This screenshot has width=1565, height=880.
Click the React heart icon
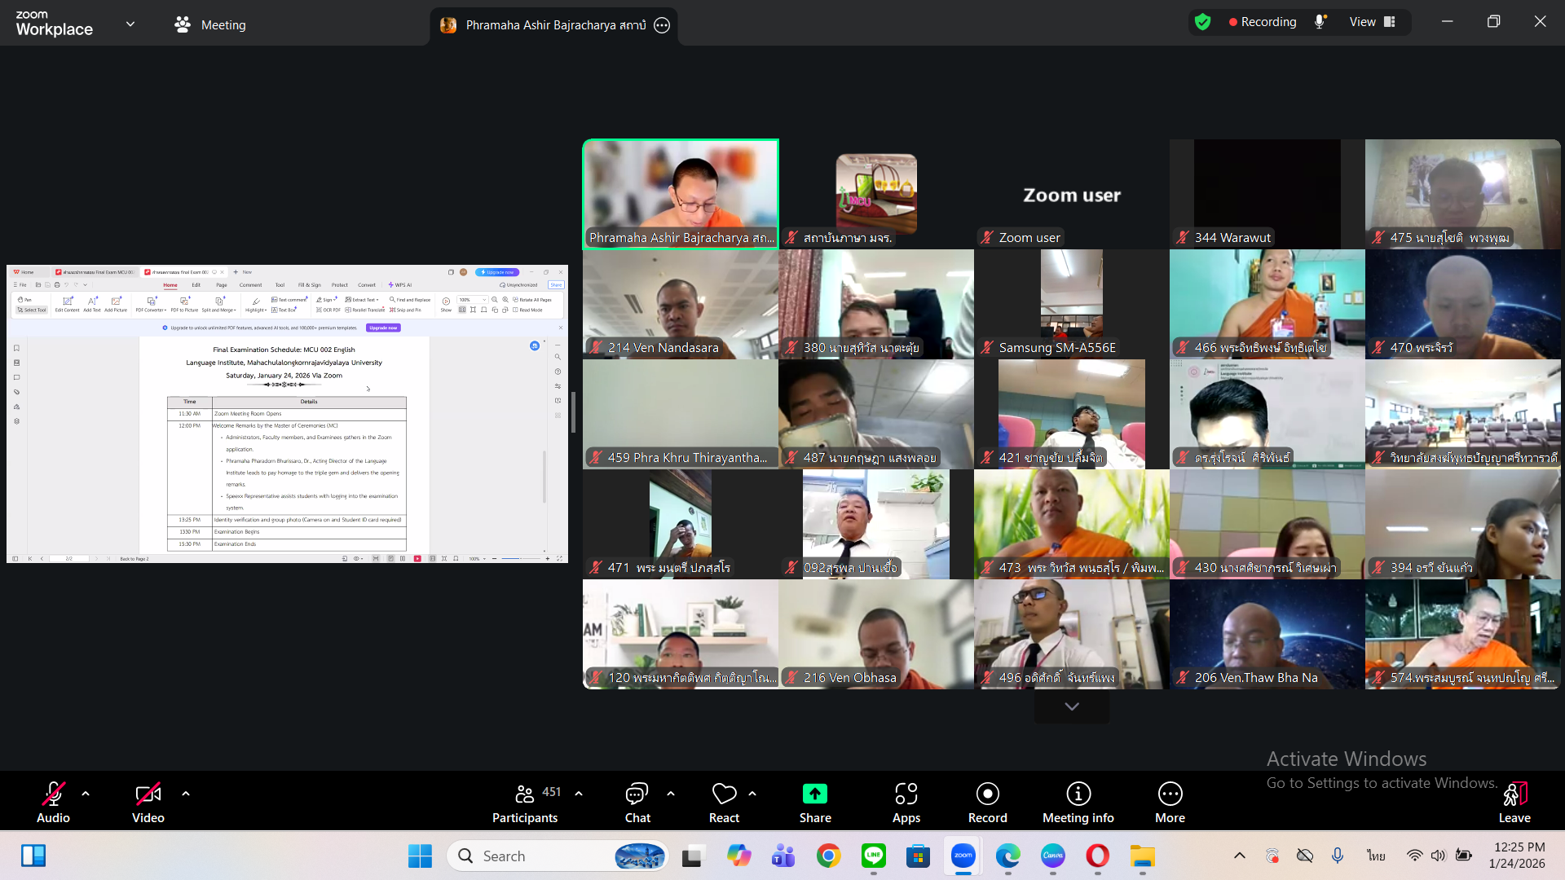point(724,794)
